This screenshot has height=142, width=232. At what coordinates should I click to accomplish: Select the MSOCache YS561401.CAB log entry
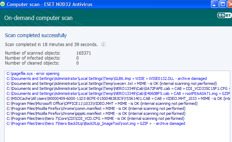click(x=118, y=98)
